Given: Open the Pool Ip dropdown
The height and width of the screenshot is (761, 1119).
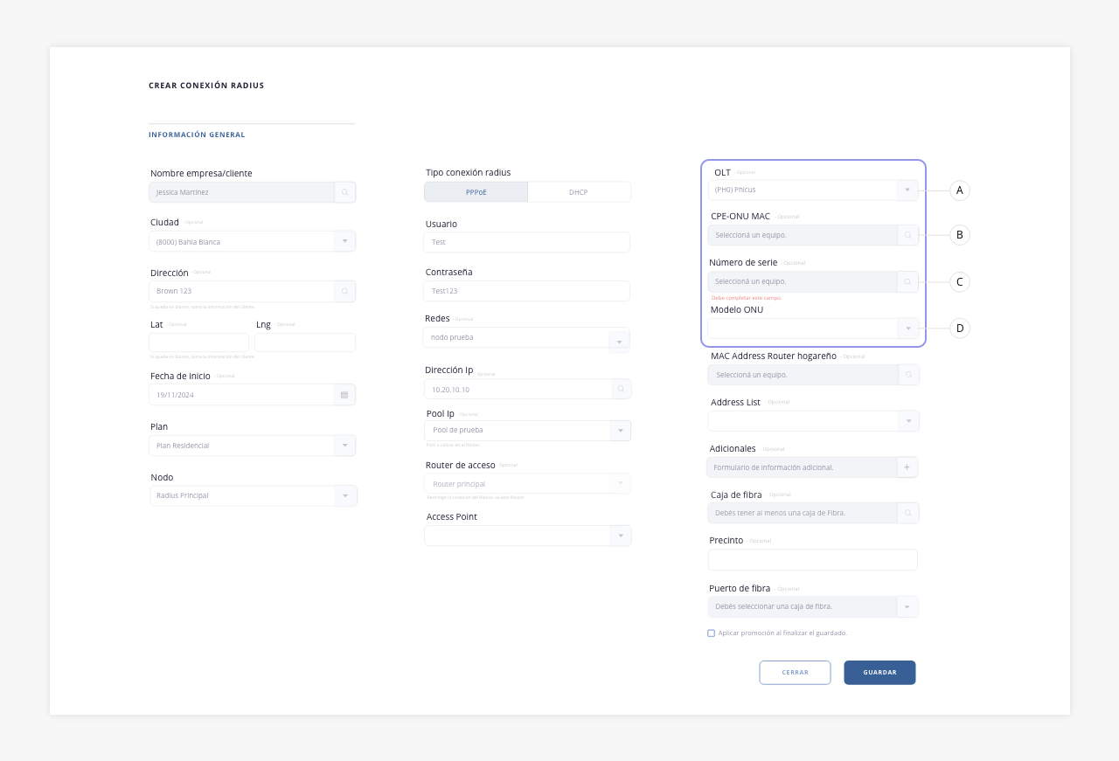Looking at the screenshot, I should (621, 430).
